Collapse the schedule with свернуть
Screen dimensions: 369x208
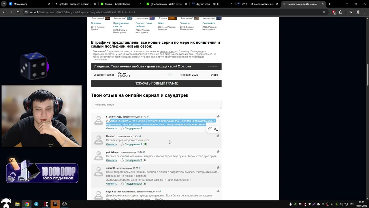coord(213,66)
